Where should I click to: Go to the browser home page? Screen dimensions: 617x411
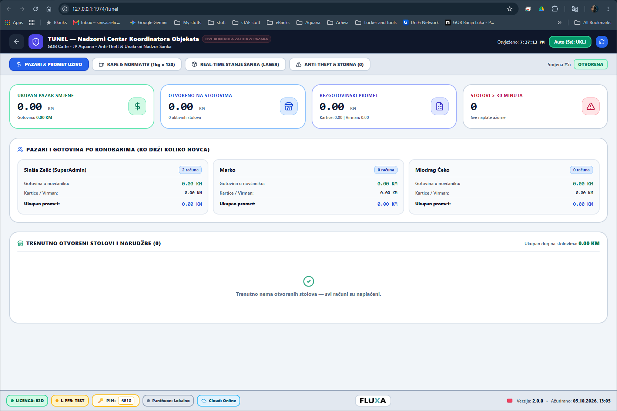coord(49,9)
